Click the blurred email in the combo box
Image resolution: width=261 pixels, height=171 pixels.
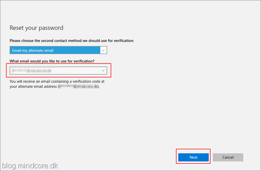pyautogui.click(x=31, y=71)
